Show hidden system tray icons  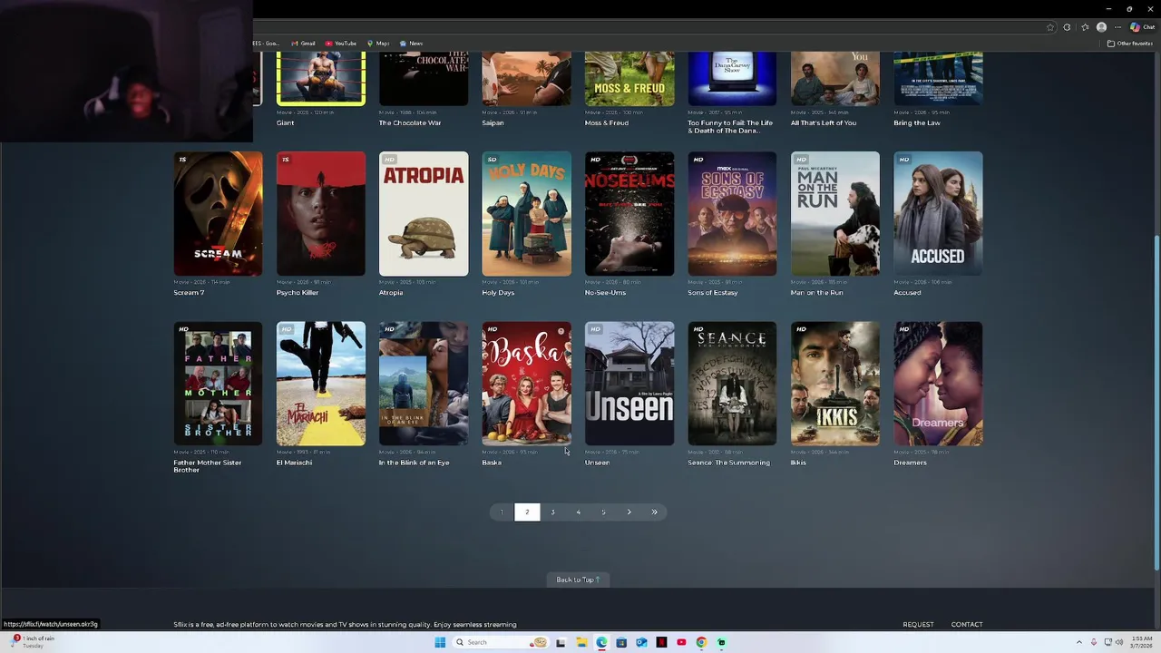point(1078,642)
